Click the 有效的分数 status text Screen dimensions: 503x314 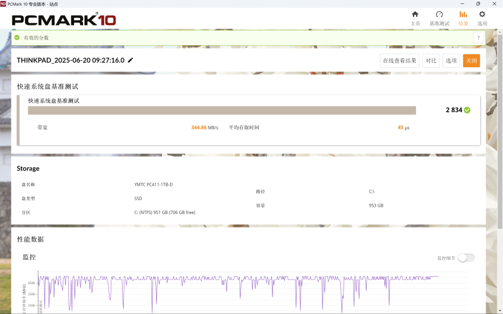coord(36,37)
